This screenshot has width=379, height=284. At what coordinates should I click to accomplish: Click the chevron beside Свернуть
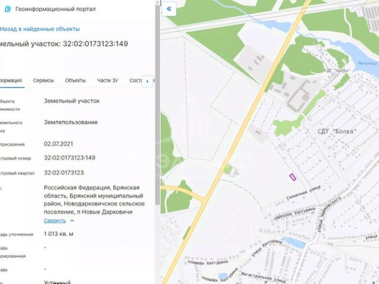click(x=72, y=221)
